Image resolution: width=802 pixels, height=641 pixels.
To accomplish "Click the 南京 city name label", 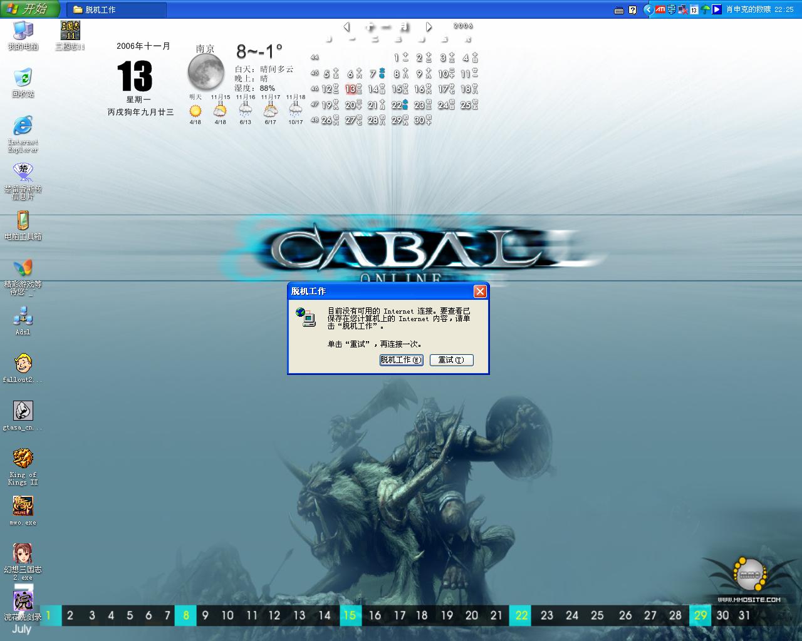I will [x=206, y=49].
